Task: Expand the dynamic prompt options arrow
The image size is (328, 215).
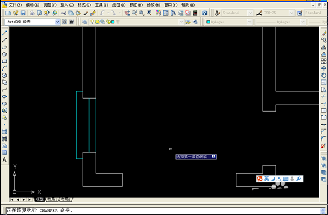Action: [214, 156]
